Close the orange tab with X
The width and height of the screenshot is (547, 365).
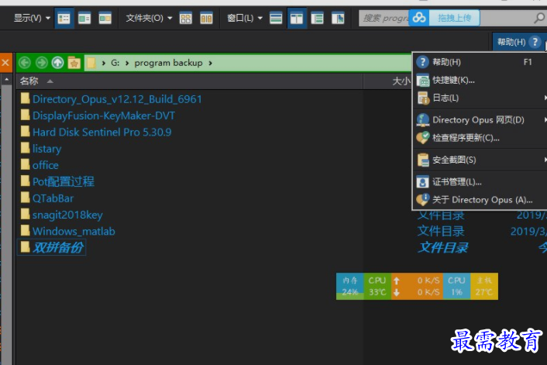5,63
